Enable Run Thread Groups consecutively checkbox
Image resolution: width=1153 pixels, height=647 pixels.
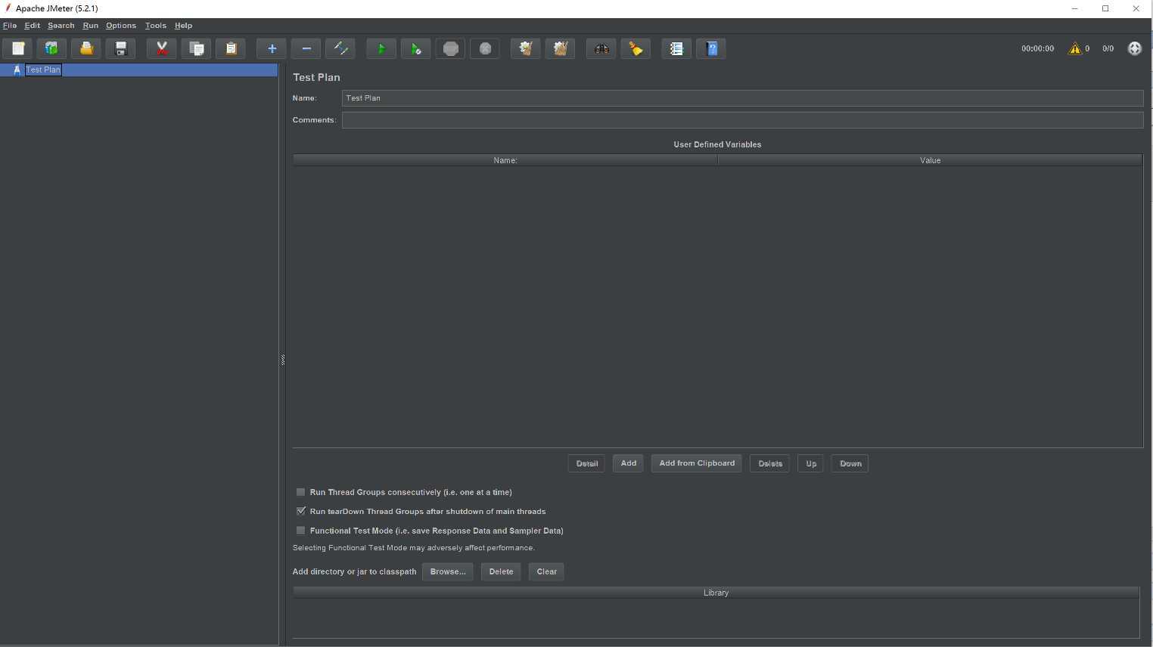(301, 492)
